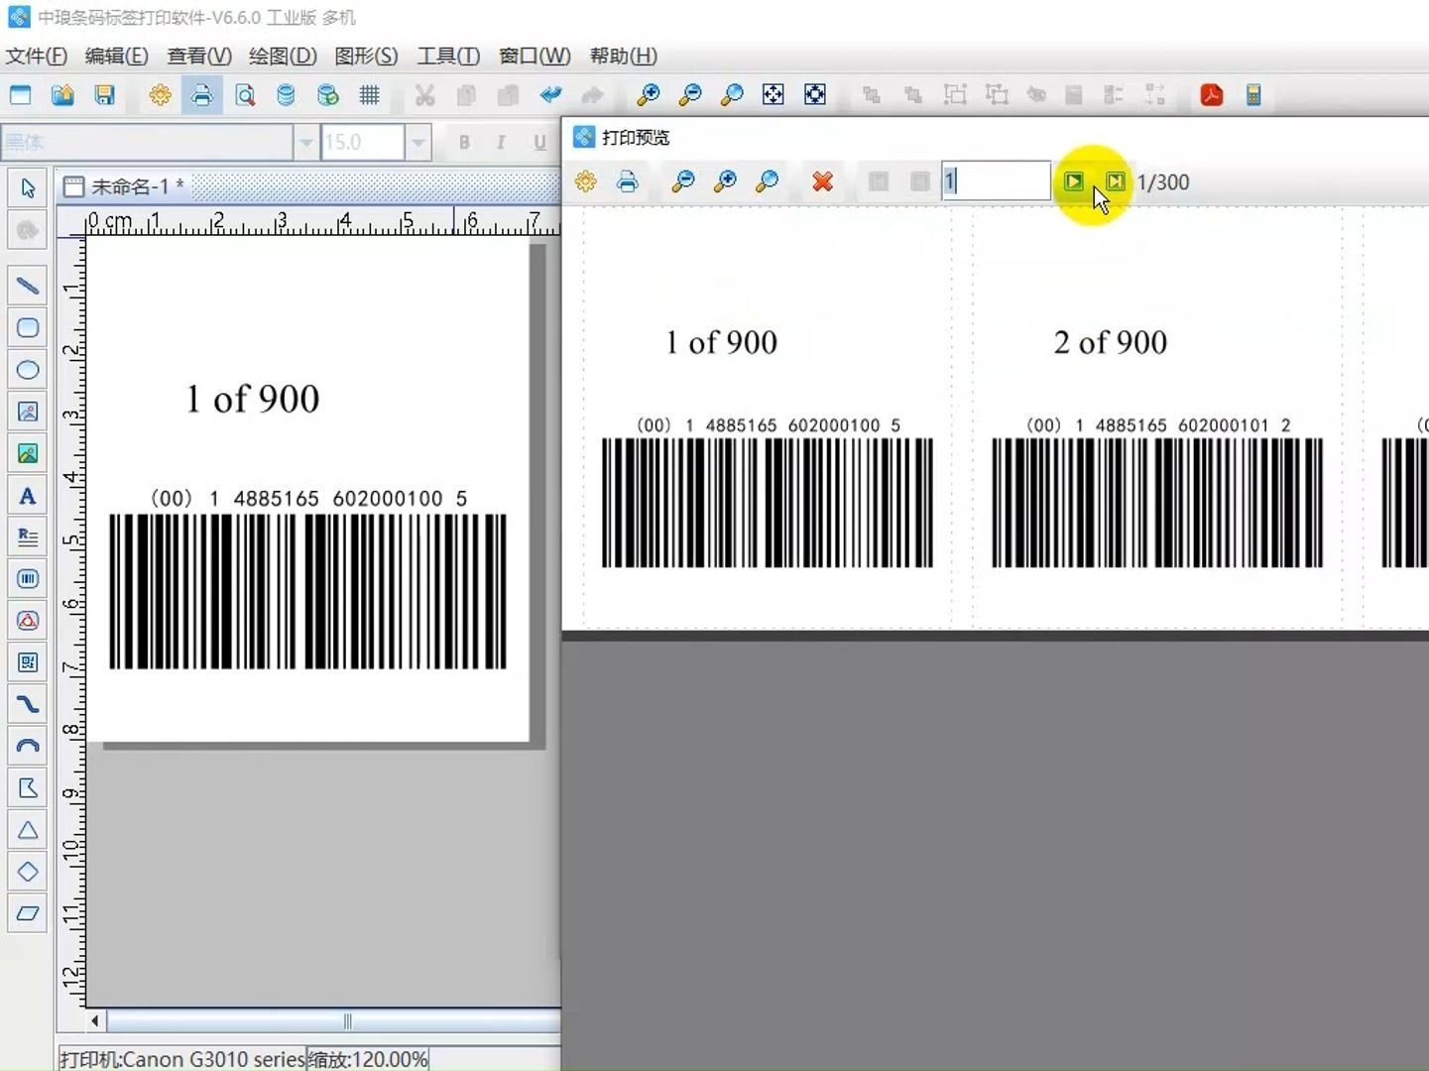Screen dimensions: 1429x1071
Task: Go to next preview page
Action: click(1073, 181)
